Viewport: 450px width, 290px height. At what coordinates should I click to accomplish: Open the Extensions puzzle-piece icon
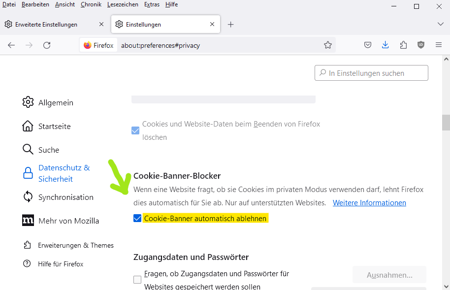tap(403, 45)
